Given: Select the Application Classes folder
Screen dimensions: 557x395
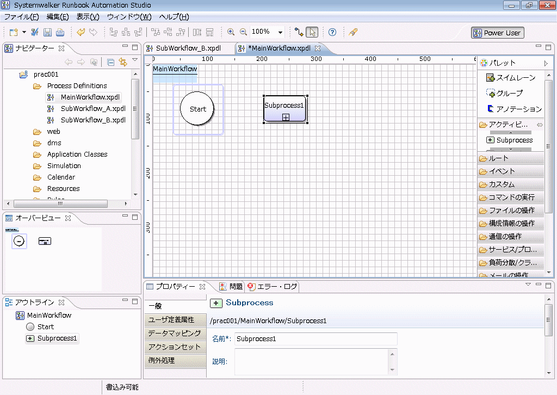Looking at the screenshot, I should (x=77, y=154).
